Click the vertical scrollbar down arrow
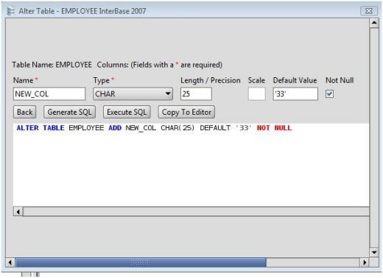Screen dimensions: 383x278 (374, 252)
